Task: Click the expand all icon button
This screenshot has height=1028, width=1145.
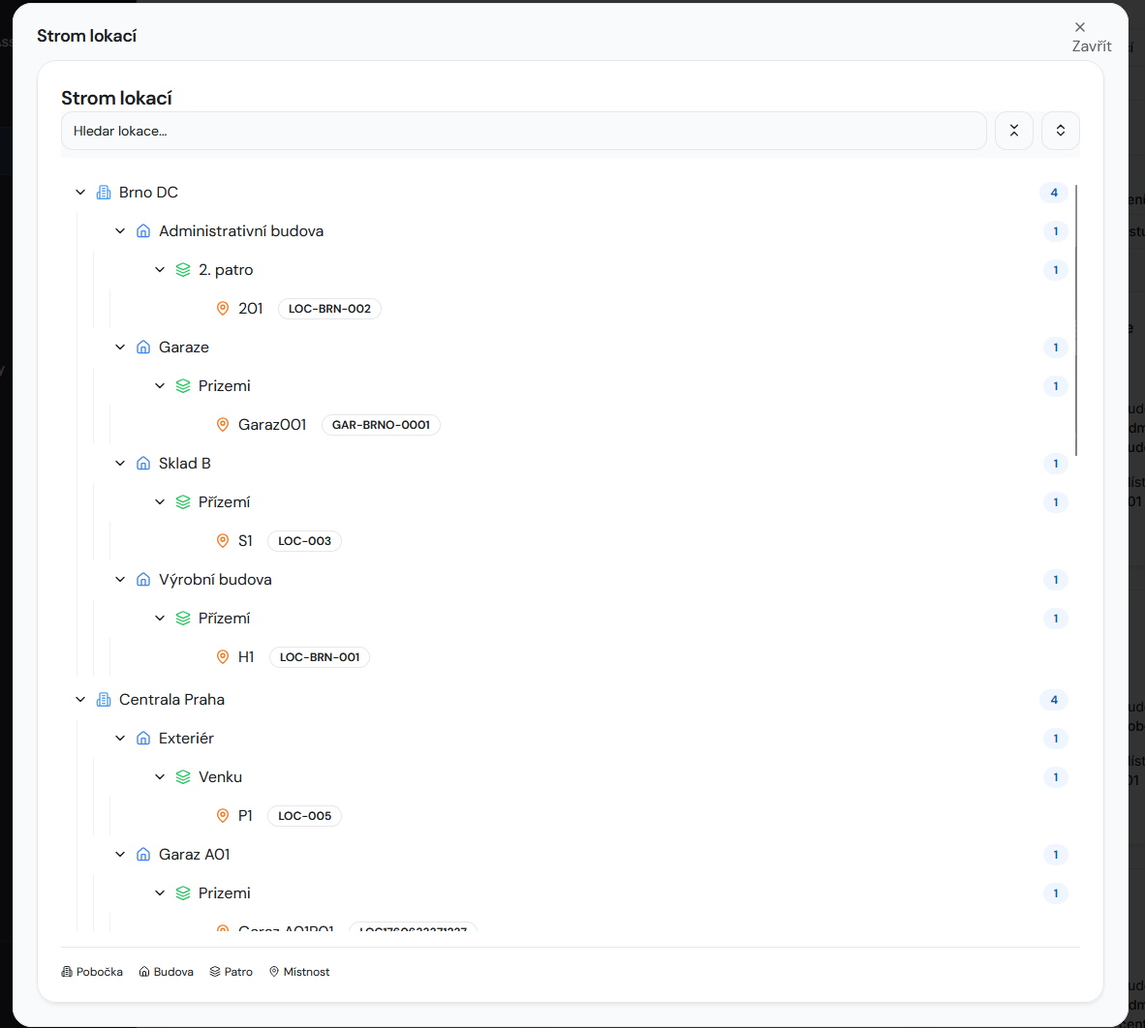Action: pyautogui.click(x=1060, y=131)
